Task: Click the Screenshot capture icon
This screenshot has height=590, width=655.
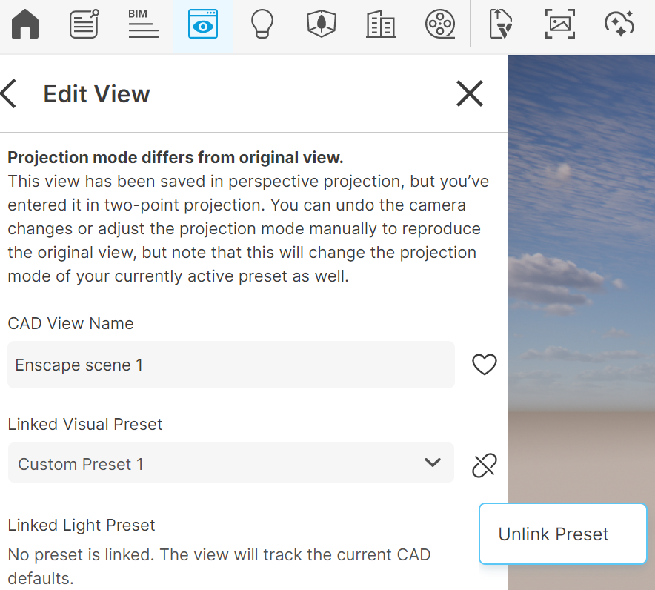Action: [559, 24]
